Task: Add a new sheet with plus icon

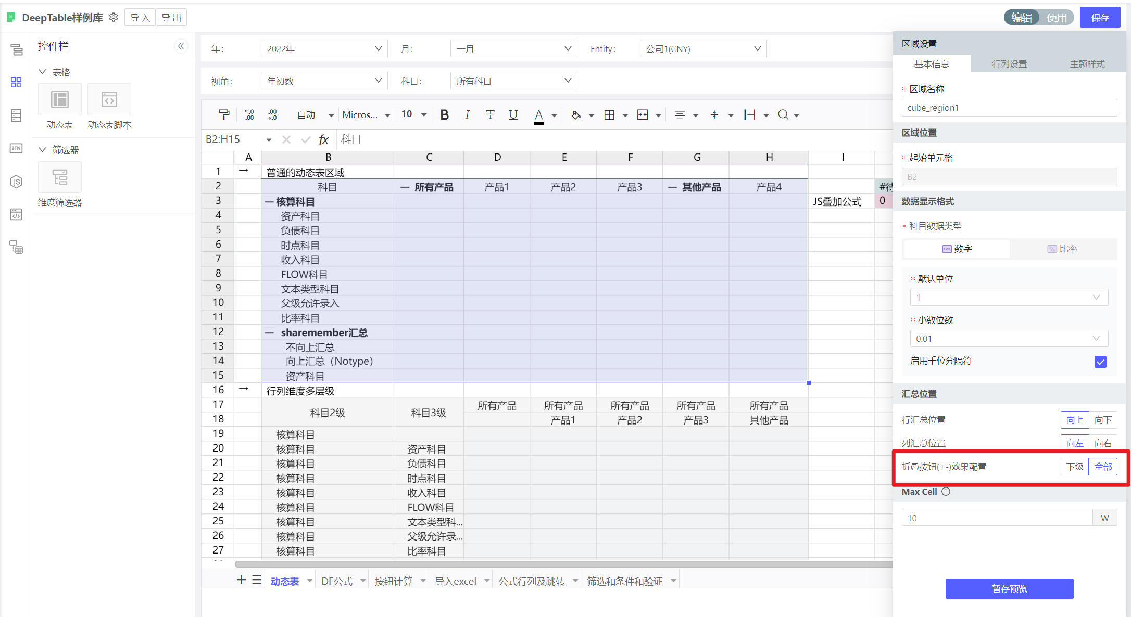Action: tap(241, 580)
